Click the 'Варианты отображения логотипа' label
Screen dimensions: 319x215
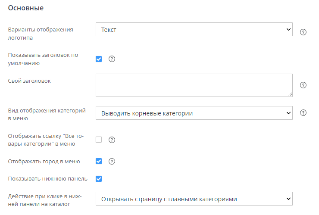pyautogui.click(x=41, y=33)
